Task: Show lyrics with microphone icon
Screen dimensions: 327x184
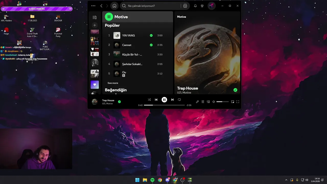Action: (197, 102)
